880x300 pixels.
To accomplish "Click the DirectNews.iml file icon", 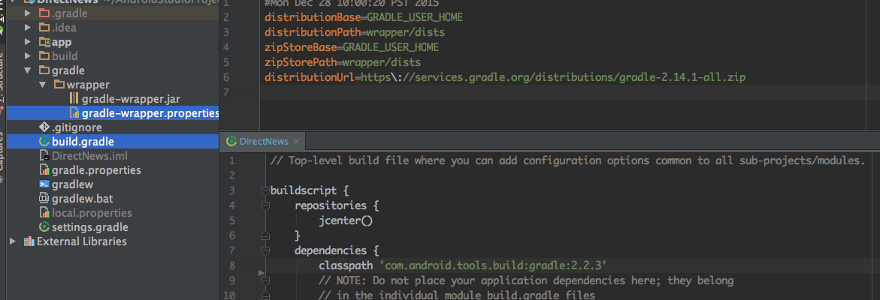I will [44, 155].
